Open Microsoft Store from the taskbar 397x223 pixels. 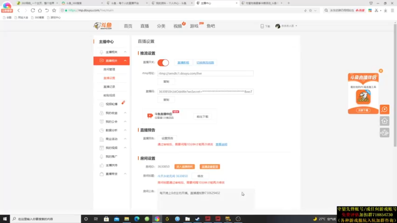tap(106, 219)
